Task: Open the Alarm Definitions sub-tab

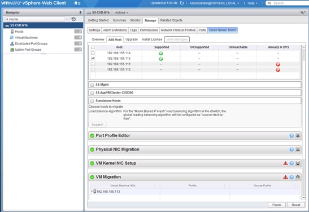Action: click(115, 30)
